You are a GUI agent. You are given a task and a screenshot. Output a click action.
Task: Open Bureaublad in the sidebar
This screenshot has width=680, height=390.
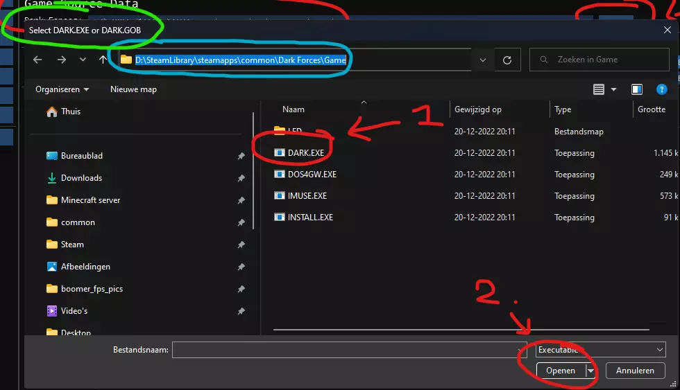tap(74, 156)
